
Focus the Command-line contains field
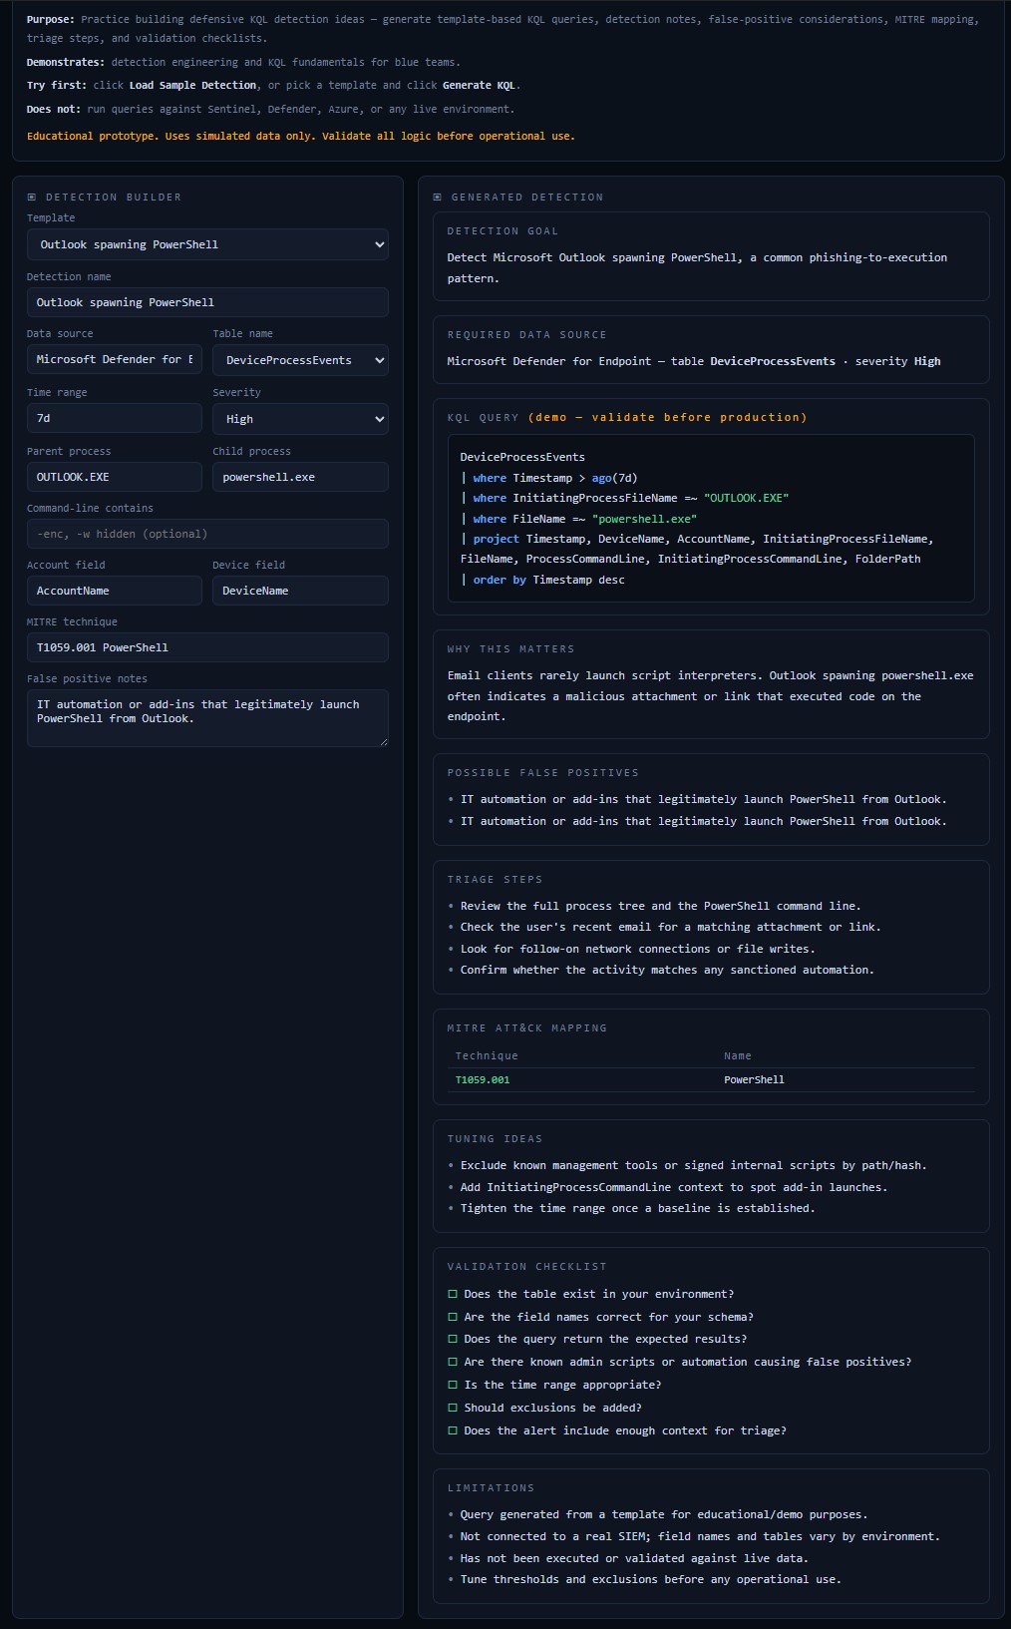click(207, 534)
